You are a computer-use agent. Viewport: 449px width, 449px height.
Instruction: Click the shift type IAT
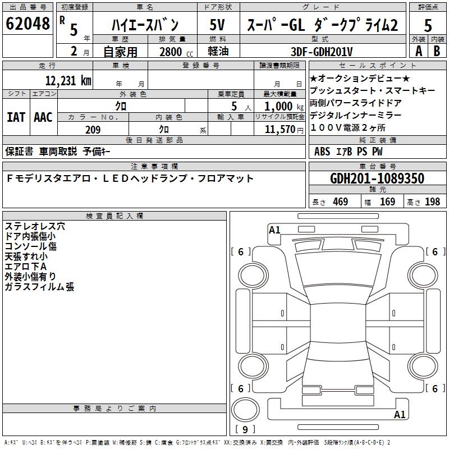(16, 117)
